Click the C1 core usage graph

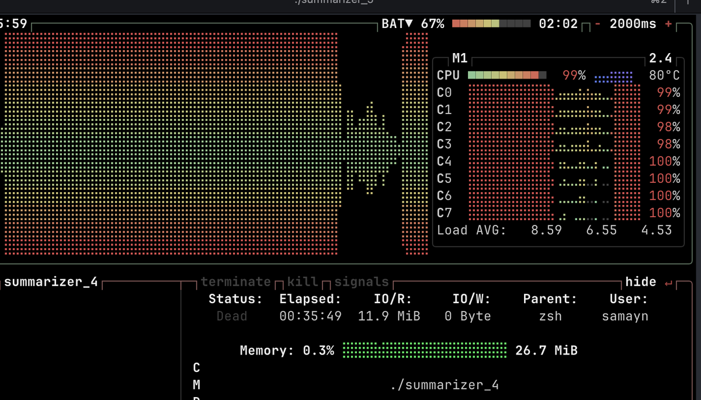[554, 110]
